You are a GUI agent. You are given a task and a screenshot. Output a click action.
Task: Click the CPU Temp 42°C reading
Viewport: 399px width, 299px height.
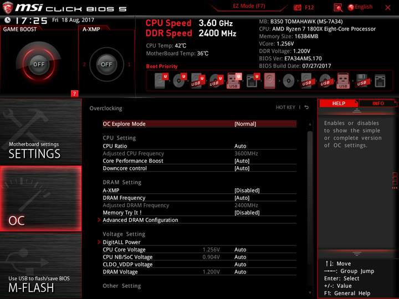click(x=166, y=46)
